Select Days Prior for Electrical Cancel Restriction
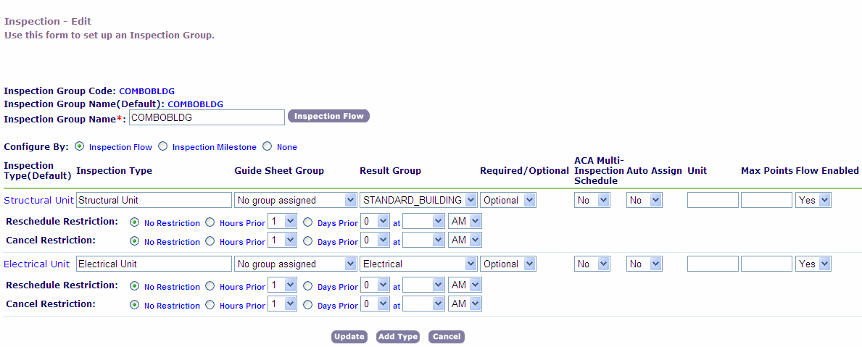The height and width of the screenshot is (347, 862). 308,305
